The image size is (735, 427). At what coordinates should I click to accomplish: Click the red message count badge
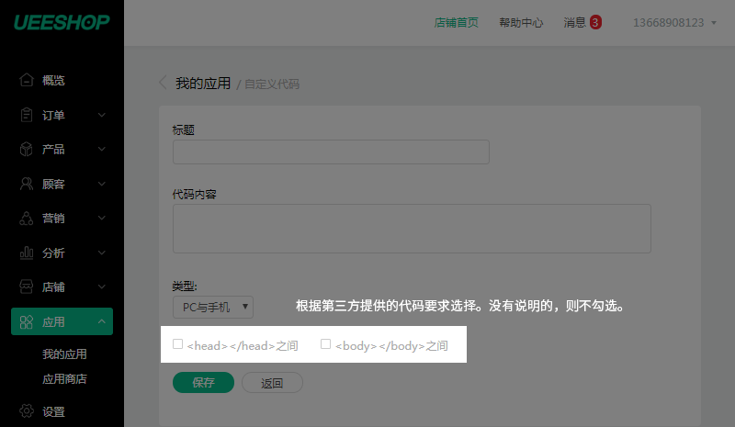(595, 22)
